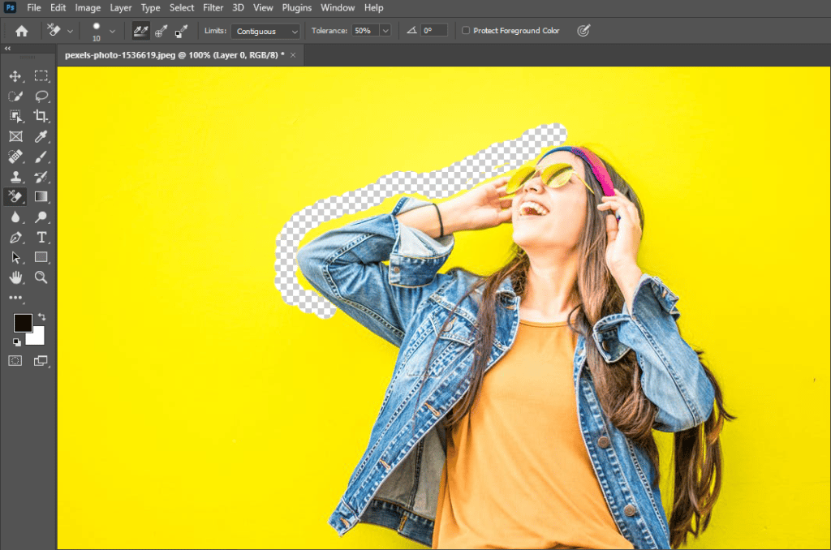Choose Sampling: Once eyedropper option

pos(161,31)
